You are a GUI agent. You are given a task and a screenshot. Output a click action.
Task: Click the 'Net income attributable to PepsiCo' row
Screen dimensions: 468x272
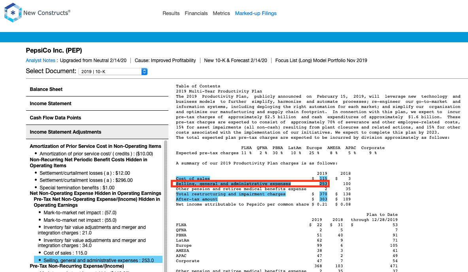pos(263,204)
